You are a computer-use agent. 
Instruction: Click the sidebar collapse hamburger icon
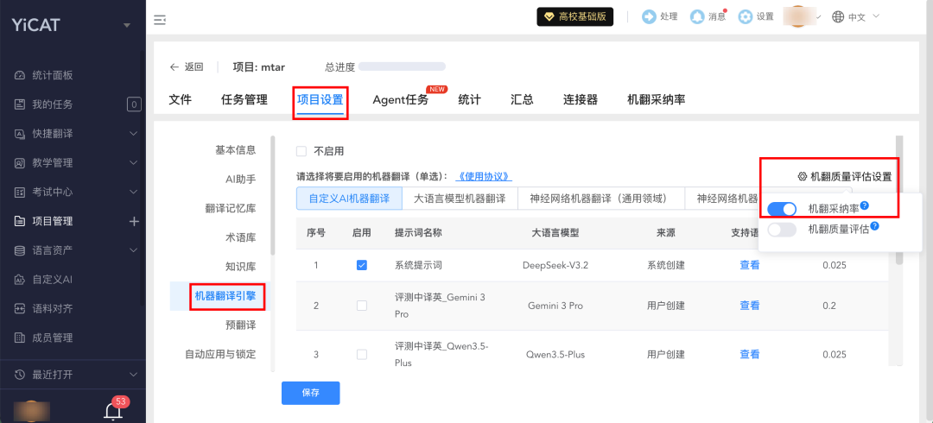click(160, 20)
